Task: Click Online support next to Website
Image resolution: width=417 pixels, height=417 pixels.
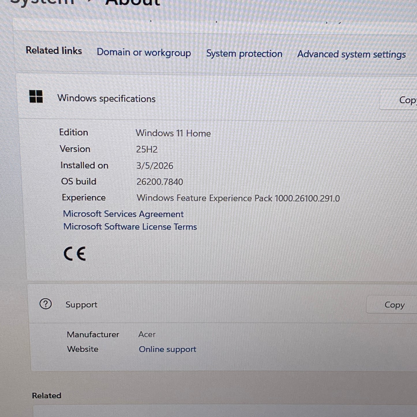Action: coord(167,349)
